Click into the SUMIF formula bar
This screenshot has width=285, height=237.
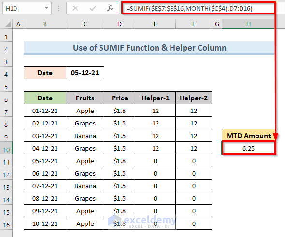[199, 8]
